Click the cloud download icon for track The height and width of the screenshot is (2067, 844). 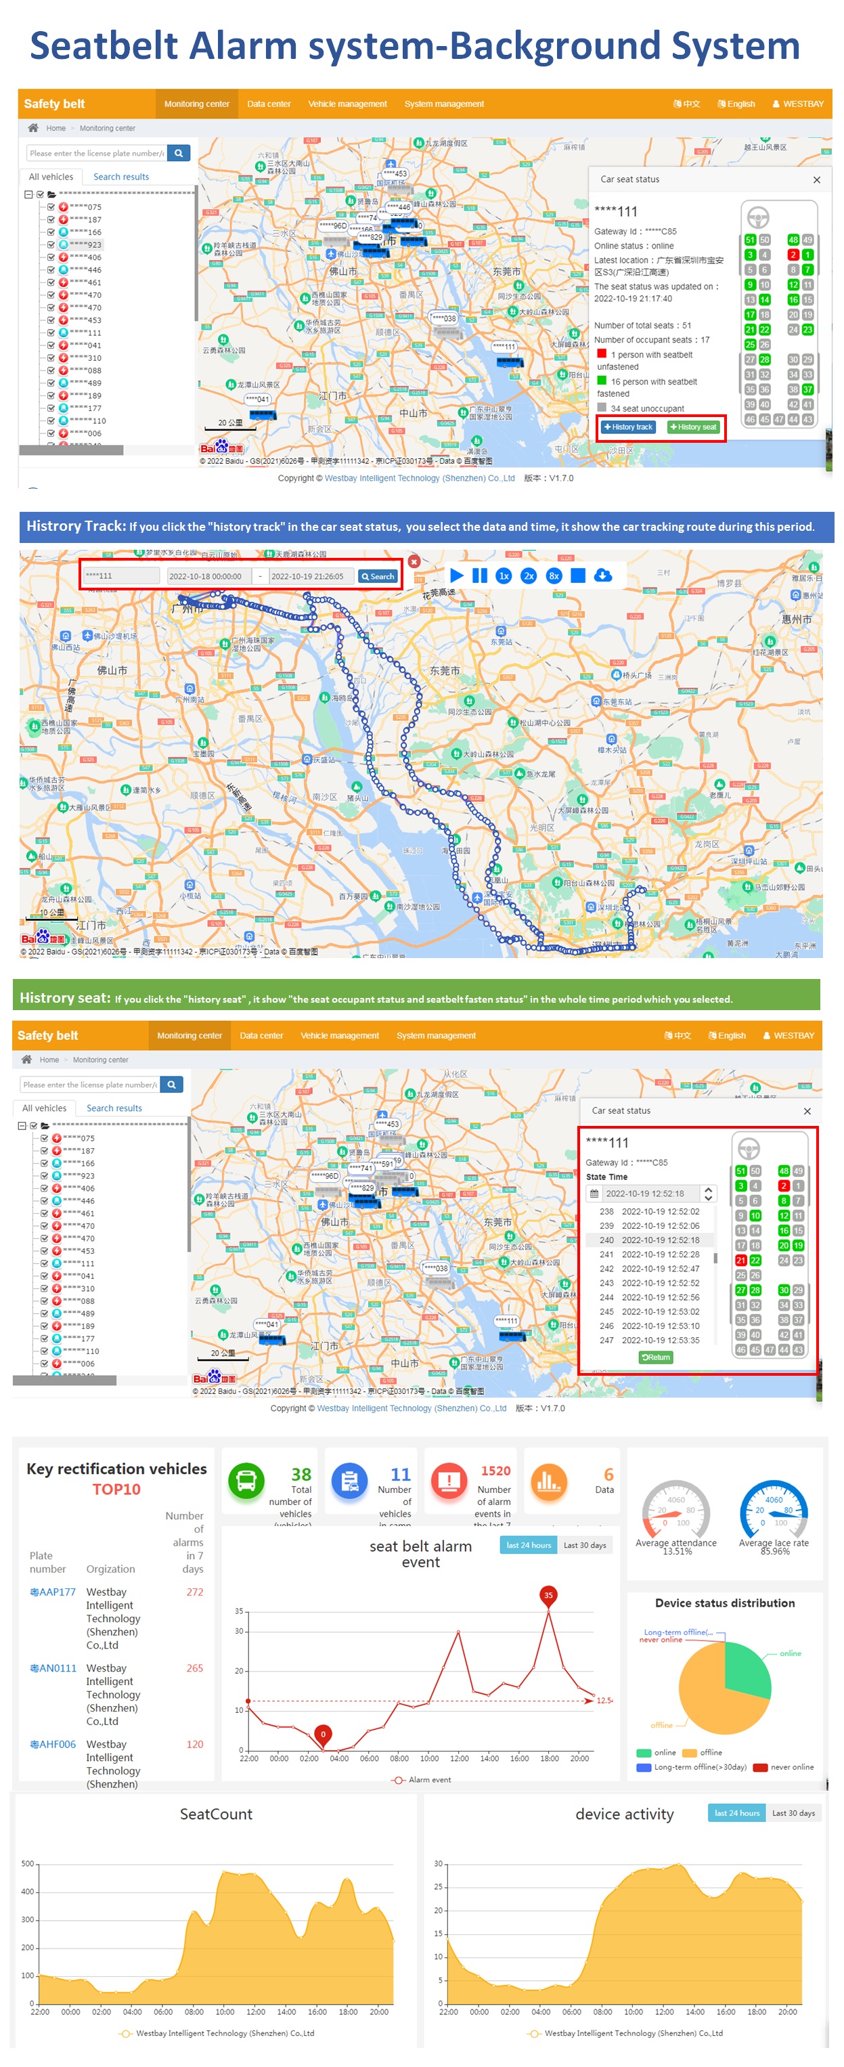(602, 575)
